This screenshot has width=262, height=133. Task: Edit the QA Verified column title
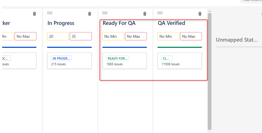172,23
